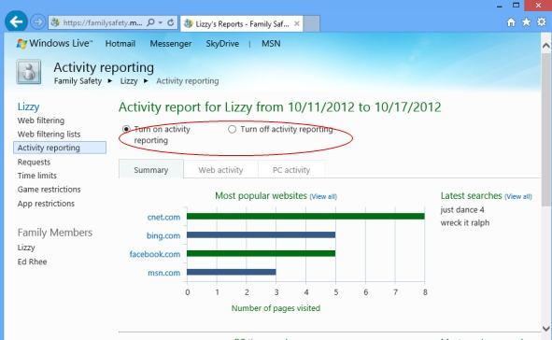Click the scroll down arrow of the page

[x=546, y=328]
